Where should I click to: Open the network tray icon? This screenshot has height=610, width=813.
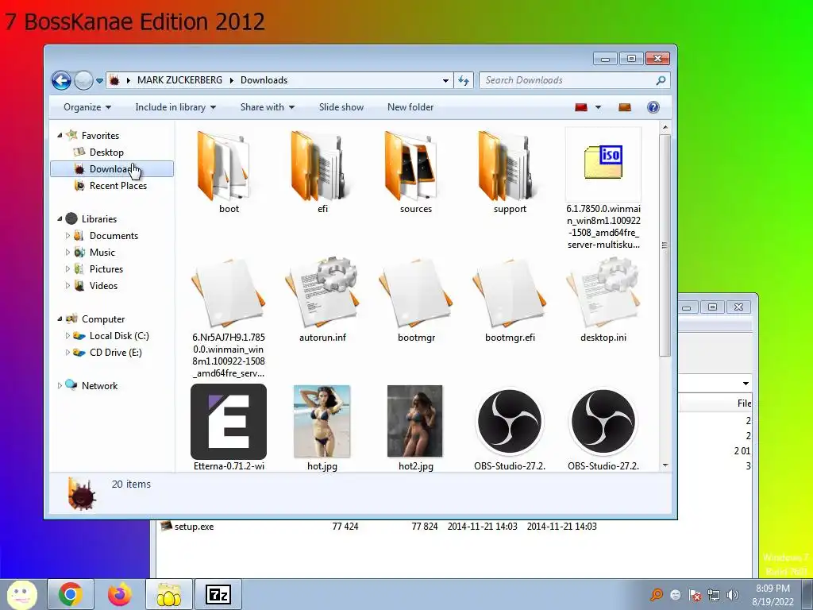714,595
